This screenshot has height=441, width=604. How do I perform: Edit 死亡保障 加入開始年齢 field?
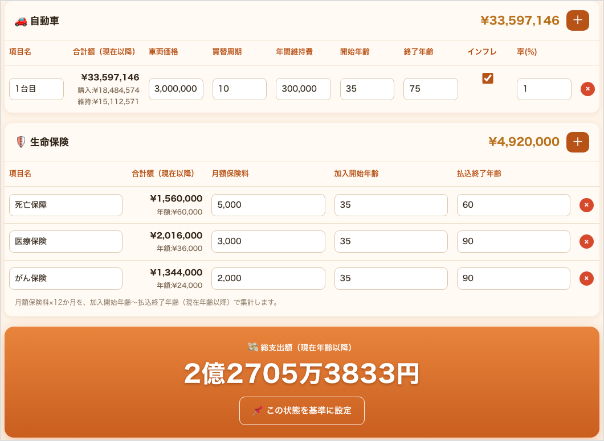[391, 205]
